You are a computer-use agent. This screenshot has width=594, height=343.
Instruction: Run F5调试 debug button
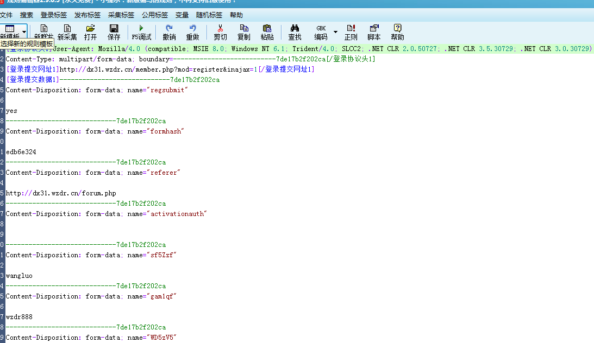pyautogui.click(x=141, y=32)
